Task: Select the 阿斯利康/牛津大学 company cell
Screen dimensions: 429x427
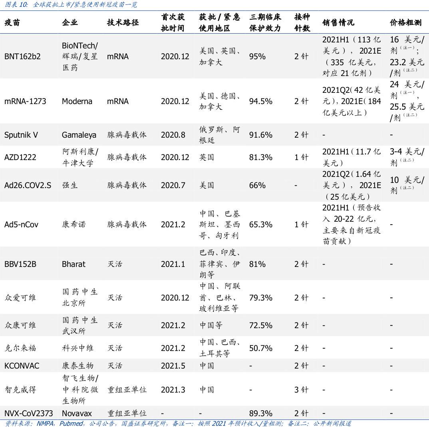Action: [x=80, y=157]
